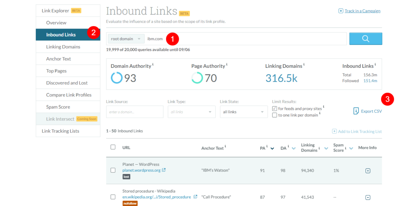Open Anchor Text in sidebar
Viewport: 399px width, 206px height.
tap(58, 59)
